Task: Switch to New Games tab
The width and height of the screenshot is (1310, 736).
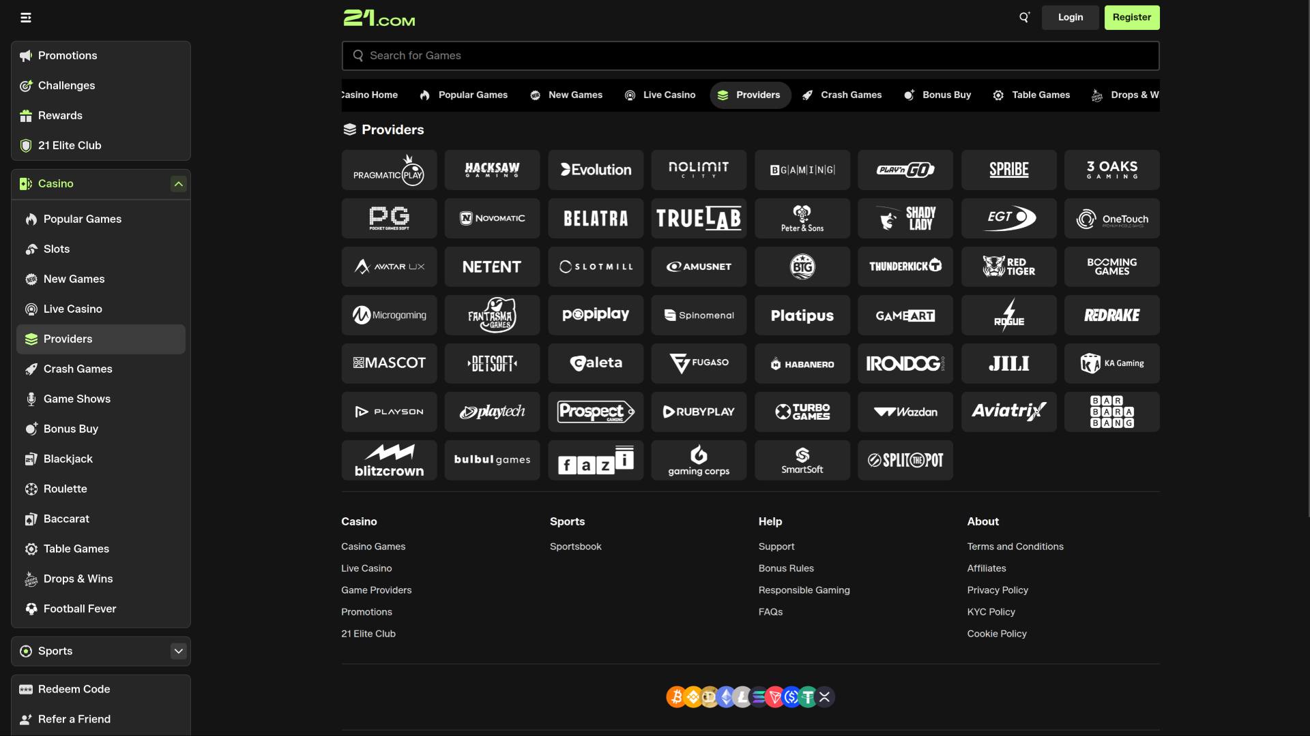Action: pos(566,95)
